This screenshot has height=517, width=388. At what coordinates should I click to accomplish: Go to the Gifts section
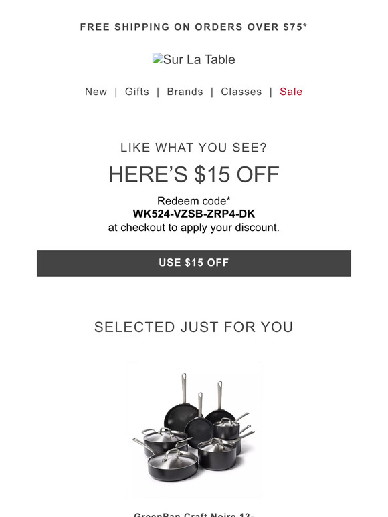pos(137,92)
